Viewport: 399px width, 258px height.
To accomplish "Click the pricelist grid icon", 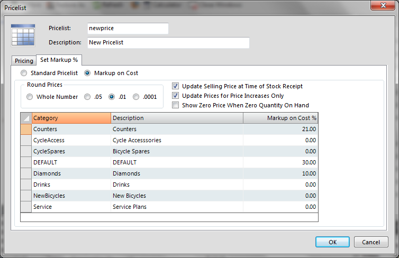I will click(x=23, y=35).
